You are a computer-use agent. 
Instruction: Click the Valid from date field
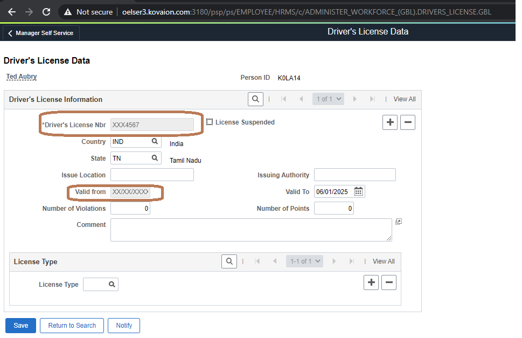tap(130, 191)
